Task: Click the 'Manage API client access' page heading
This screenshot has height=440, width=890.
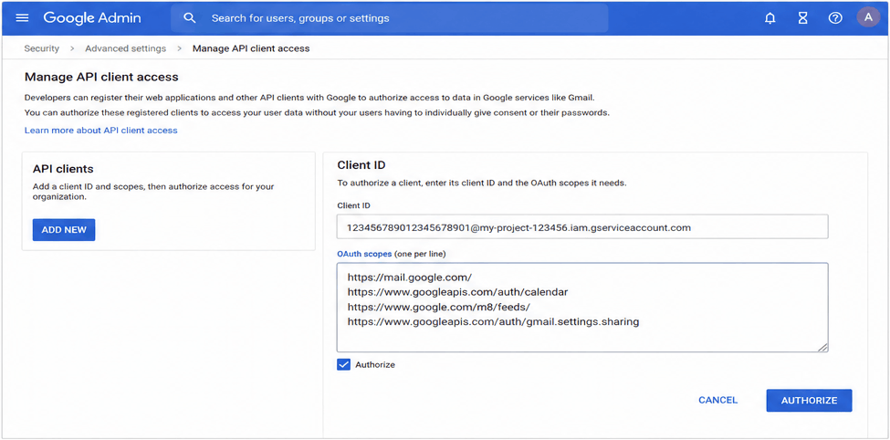Action: [101, 77]
